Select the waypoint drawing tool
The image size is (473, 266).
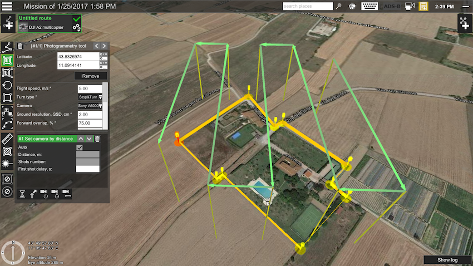tap(7, 47)
